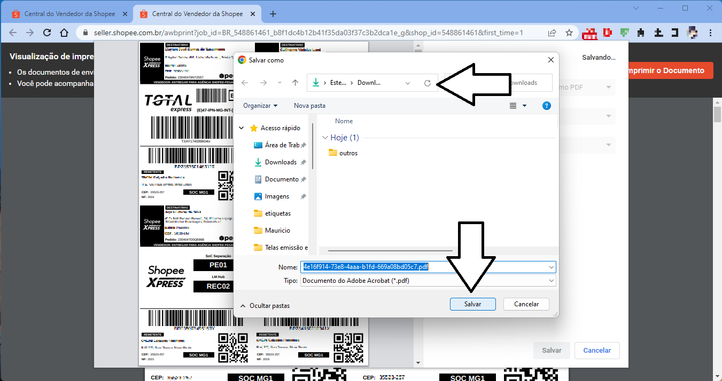This screenshot has width=722, height=381.
Task: Open the green extension icon in toolbar
Action: 624,33
